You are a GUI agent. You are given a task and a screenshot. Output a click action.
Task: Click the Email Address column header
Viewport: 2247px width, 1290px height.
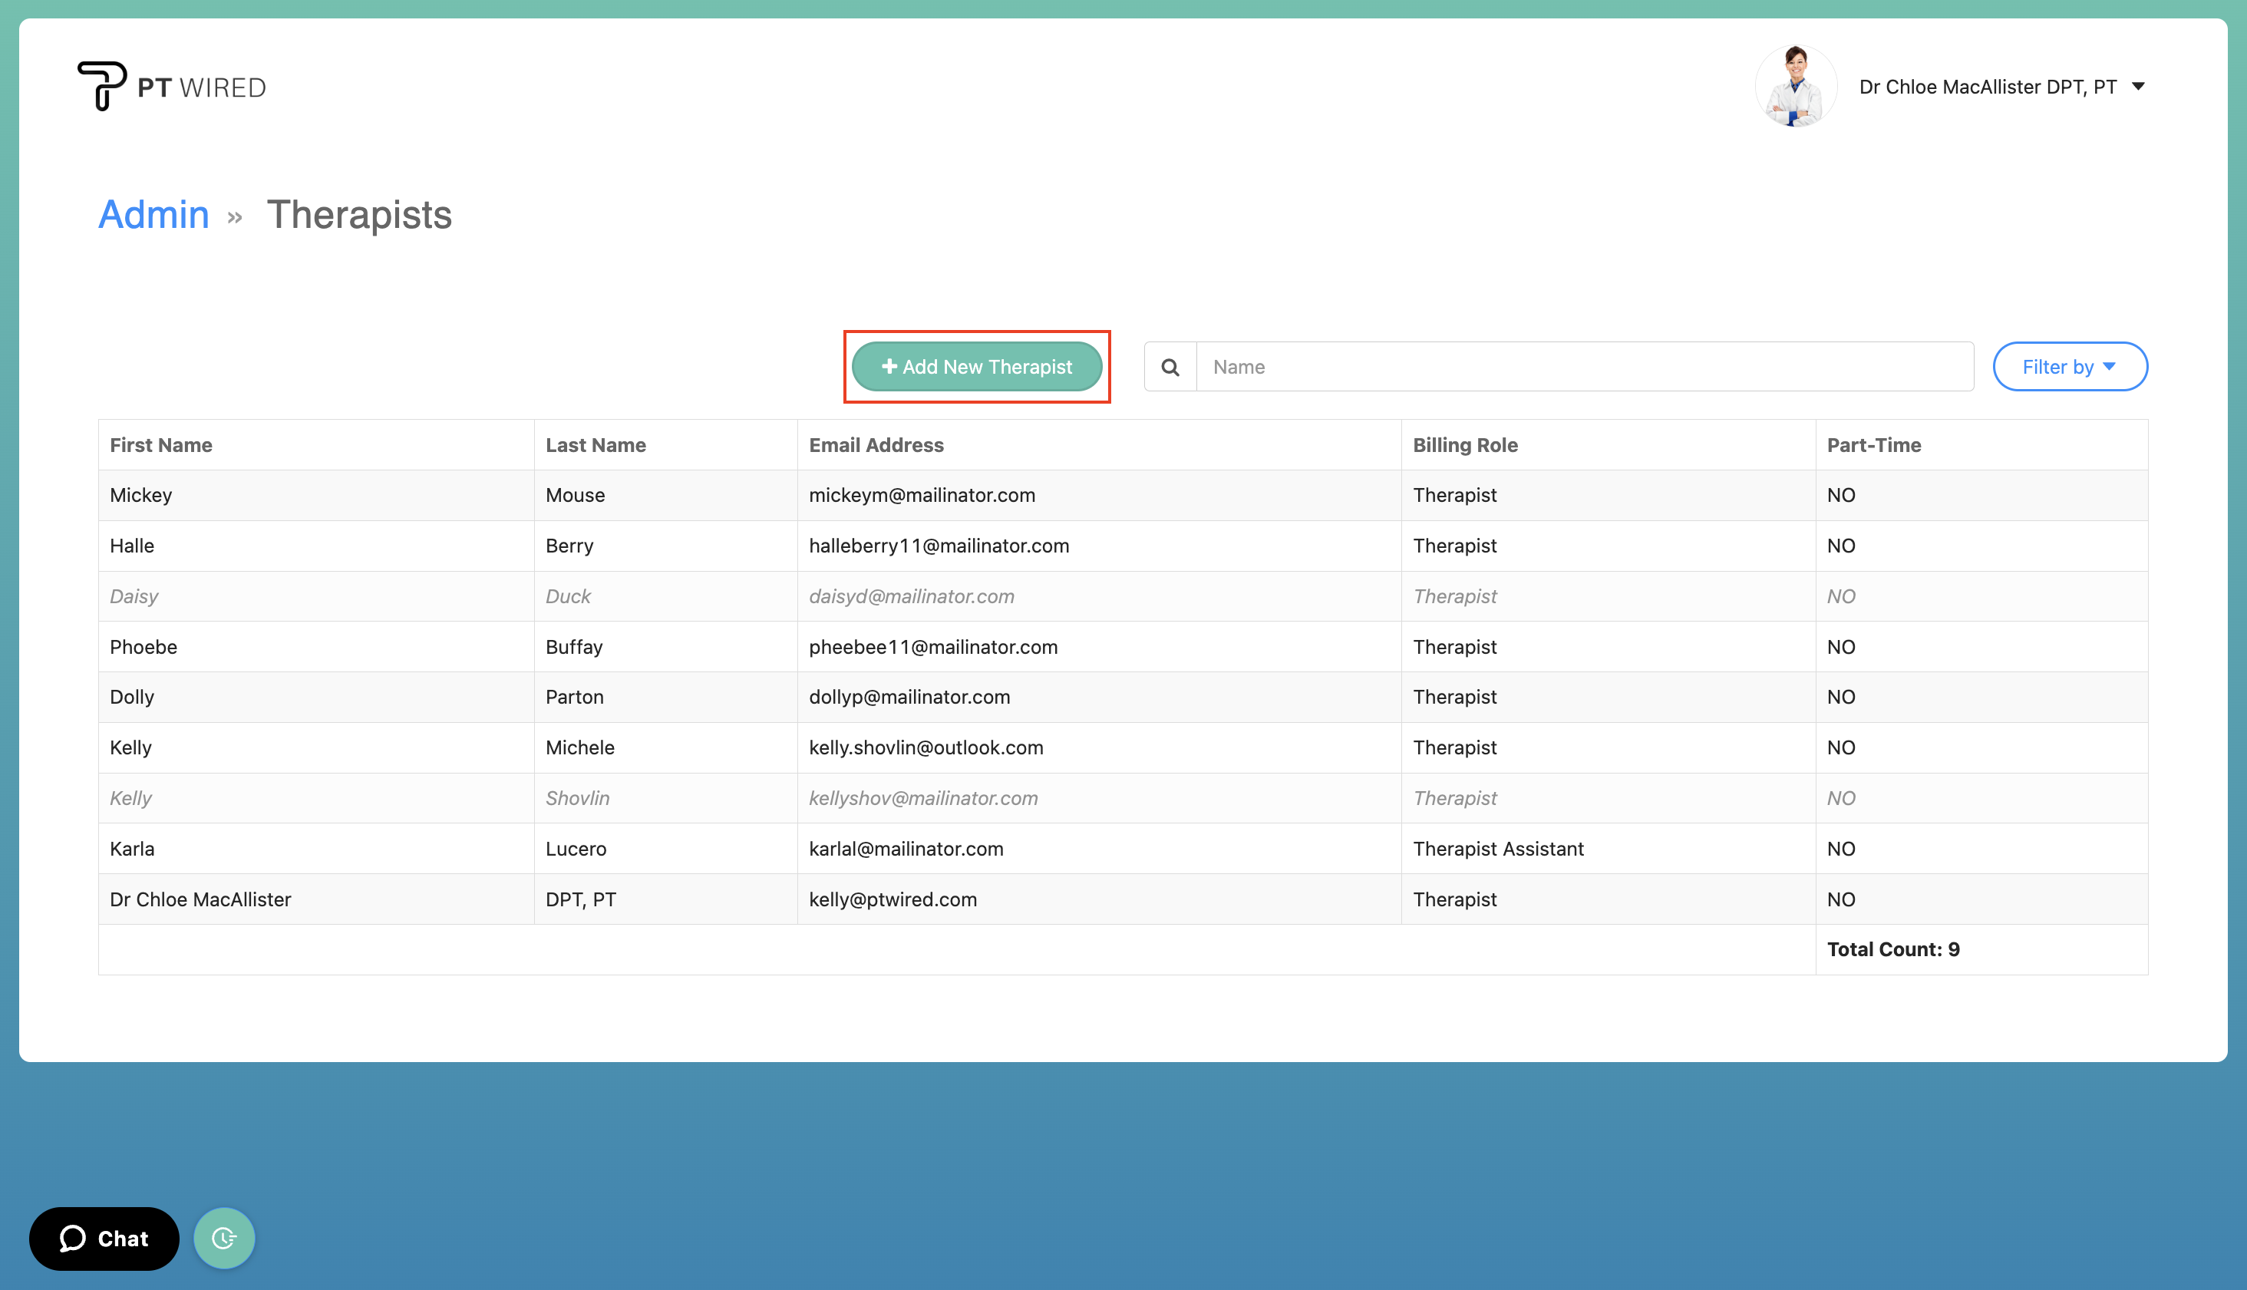click(x=876, y=445)
